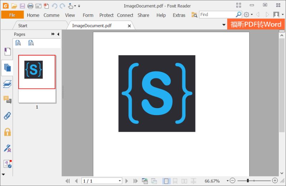Expand the Pages panel with double arrow

coord(53,34)
